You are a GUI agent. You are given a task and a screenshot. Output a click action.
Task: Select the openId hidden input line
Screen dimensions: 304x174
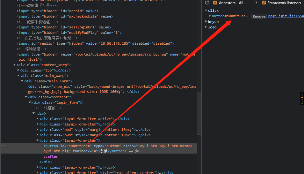tap(58, 11)
